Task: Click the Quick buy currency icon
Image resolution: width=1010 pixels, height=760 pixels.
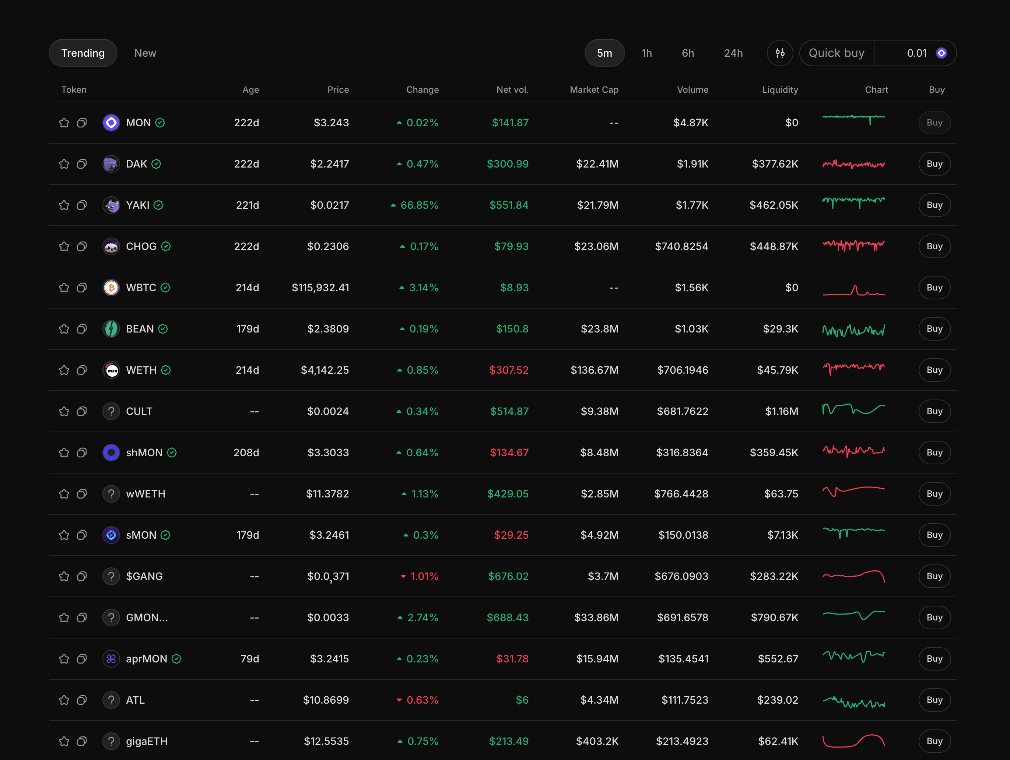Action: (941, 53)
